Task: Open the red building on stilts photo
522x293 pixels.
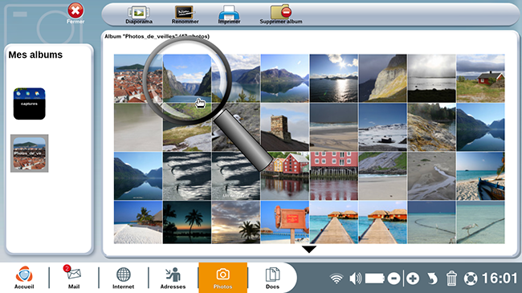Action: 334,176
